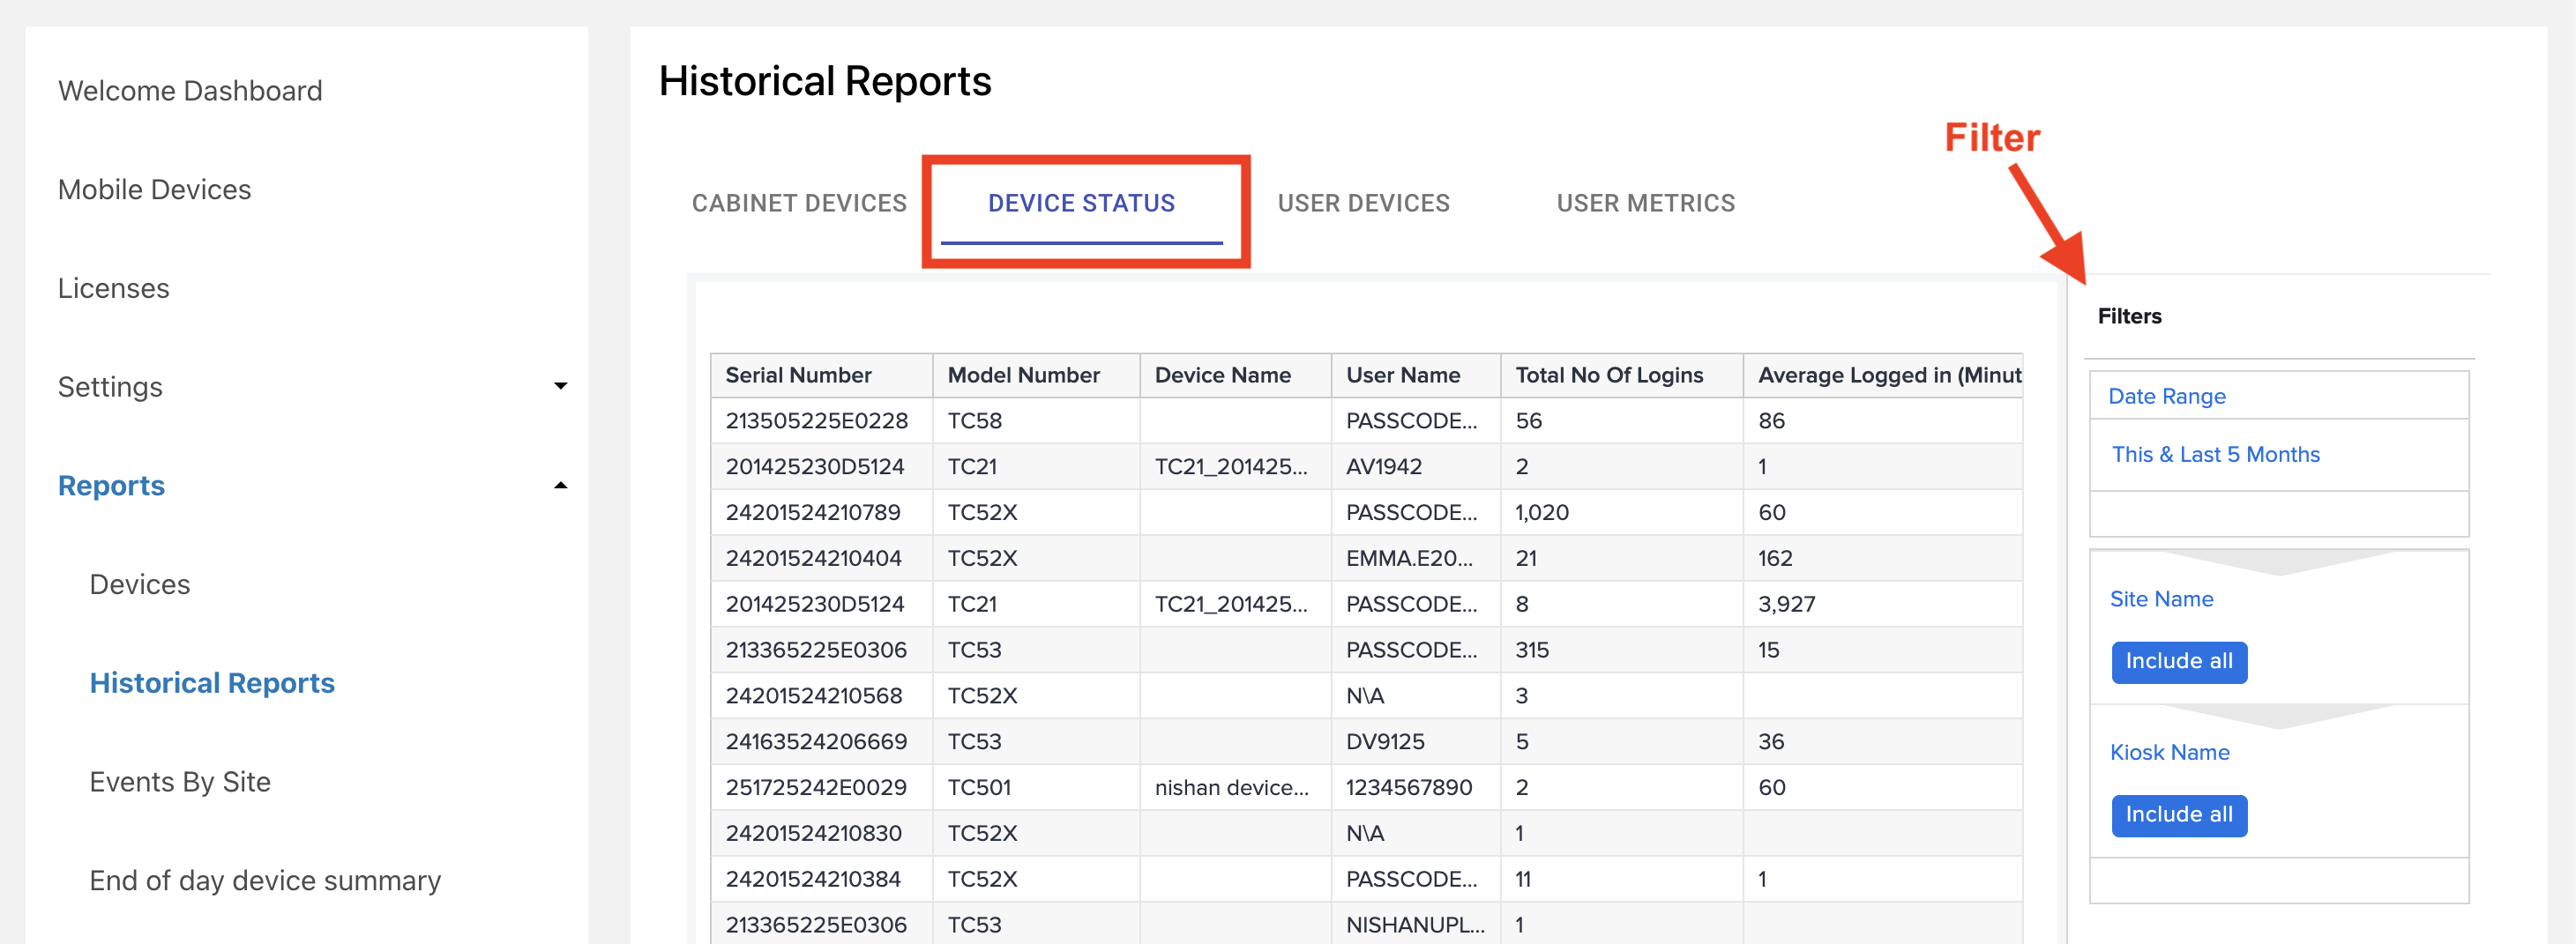Select the DV9125 user name cell

(1415, 741)
